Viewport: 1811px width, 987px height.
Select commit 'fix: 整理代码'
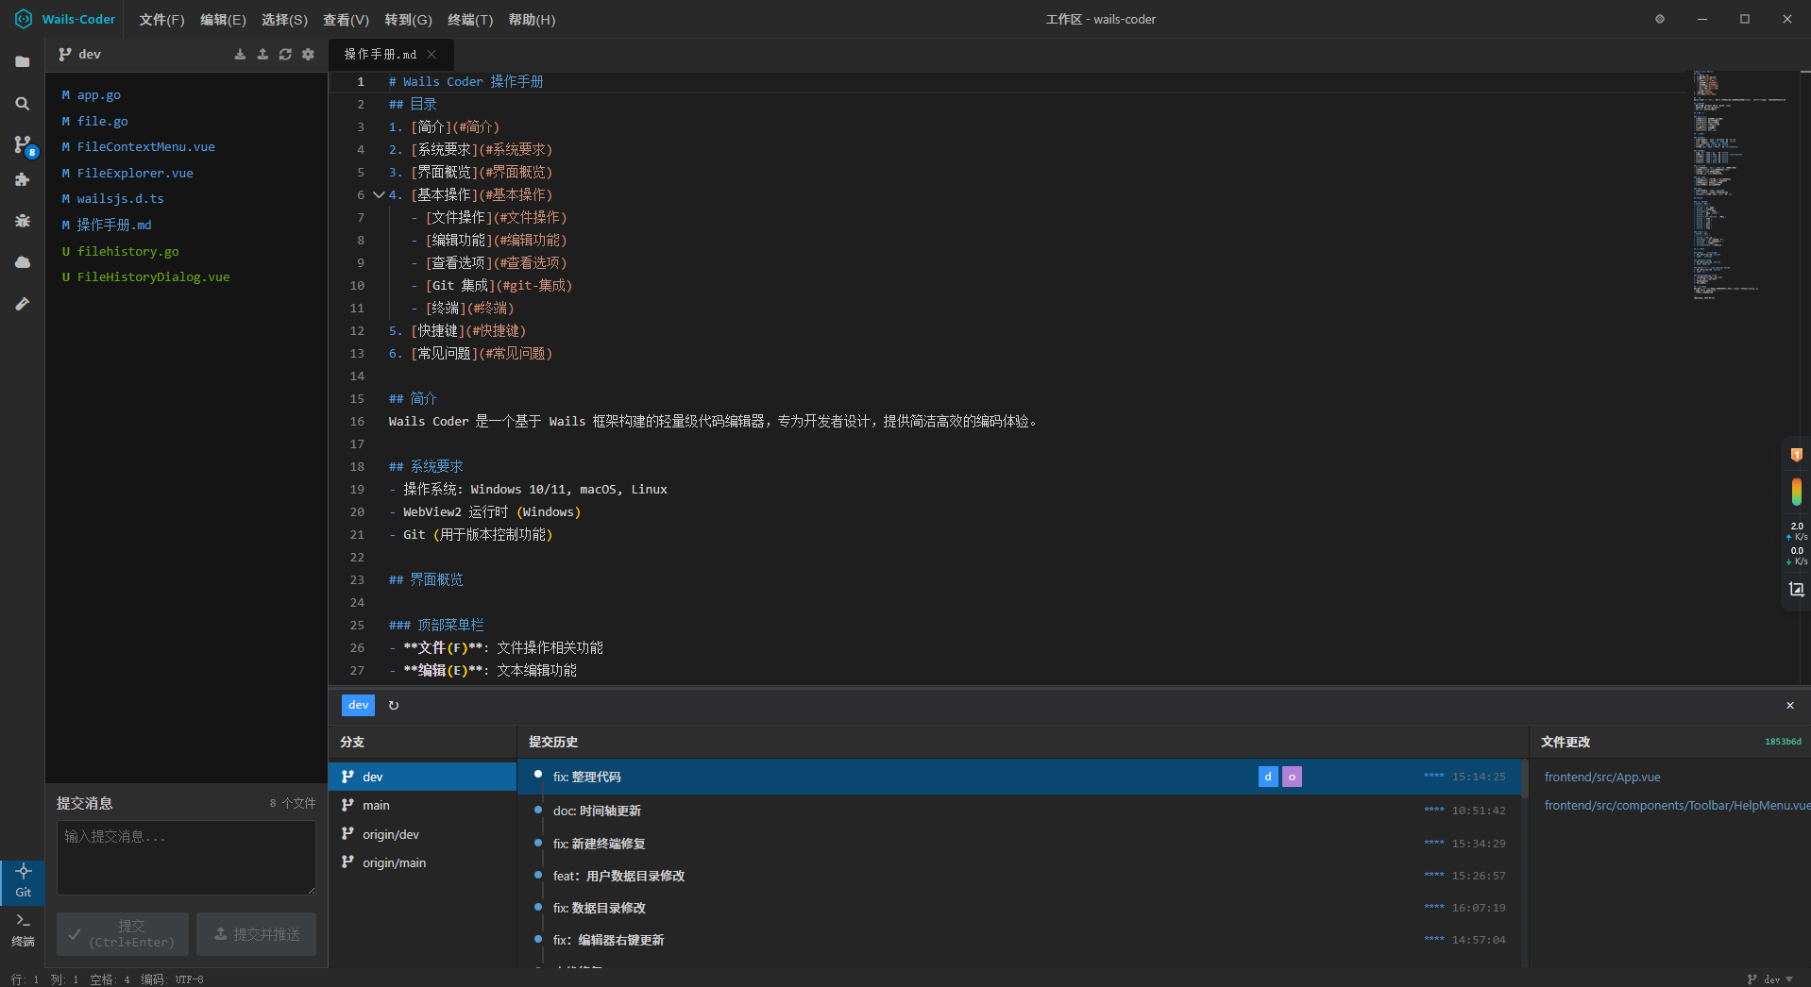point(1020,777)
